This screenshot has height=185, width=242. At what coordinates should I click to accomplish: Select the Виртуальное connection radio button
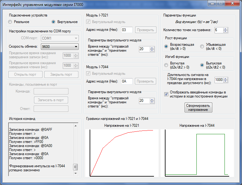click(53, 22)
